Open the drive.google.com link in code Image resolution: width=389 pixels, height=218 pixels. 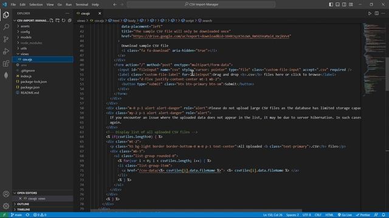point(212,36)
